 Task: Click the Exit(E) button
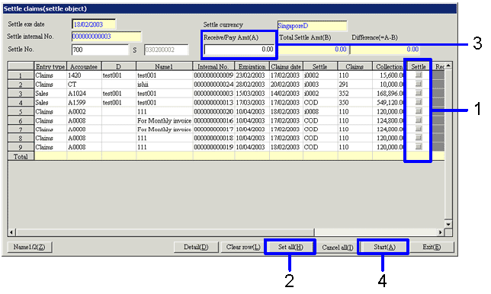pos(432,247)
